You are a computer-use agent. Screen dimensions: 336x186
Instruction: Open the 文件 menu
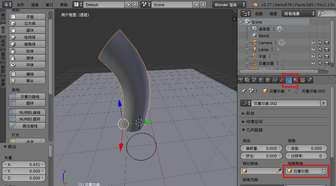20,5
